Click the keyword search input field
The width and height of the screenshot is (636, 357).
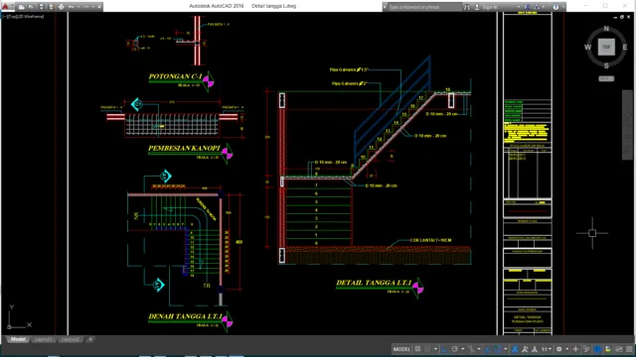point(424,7)
